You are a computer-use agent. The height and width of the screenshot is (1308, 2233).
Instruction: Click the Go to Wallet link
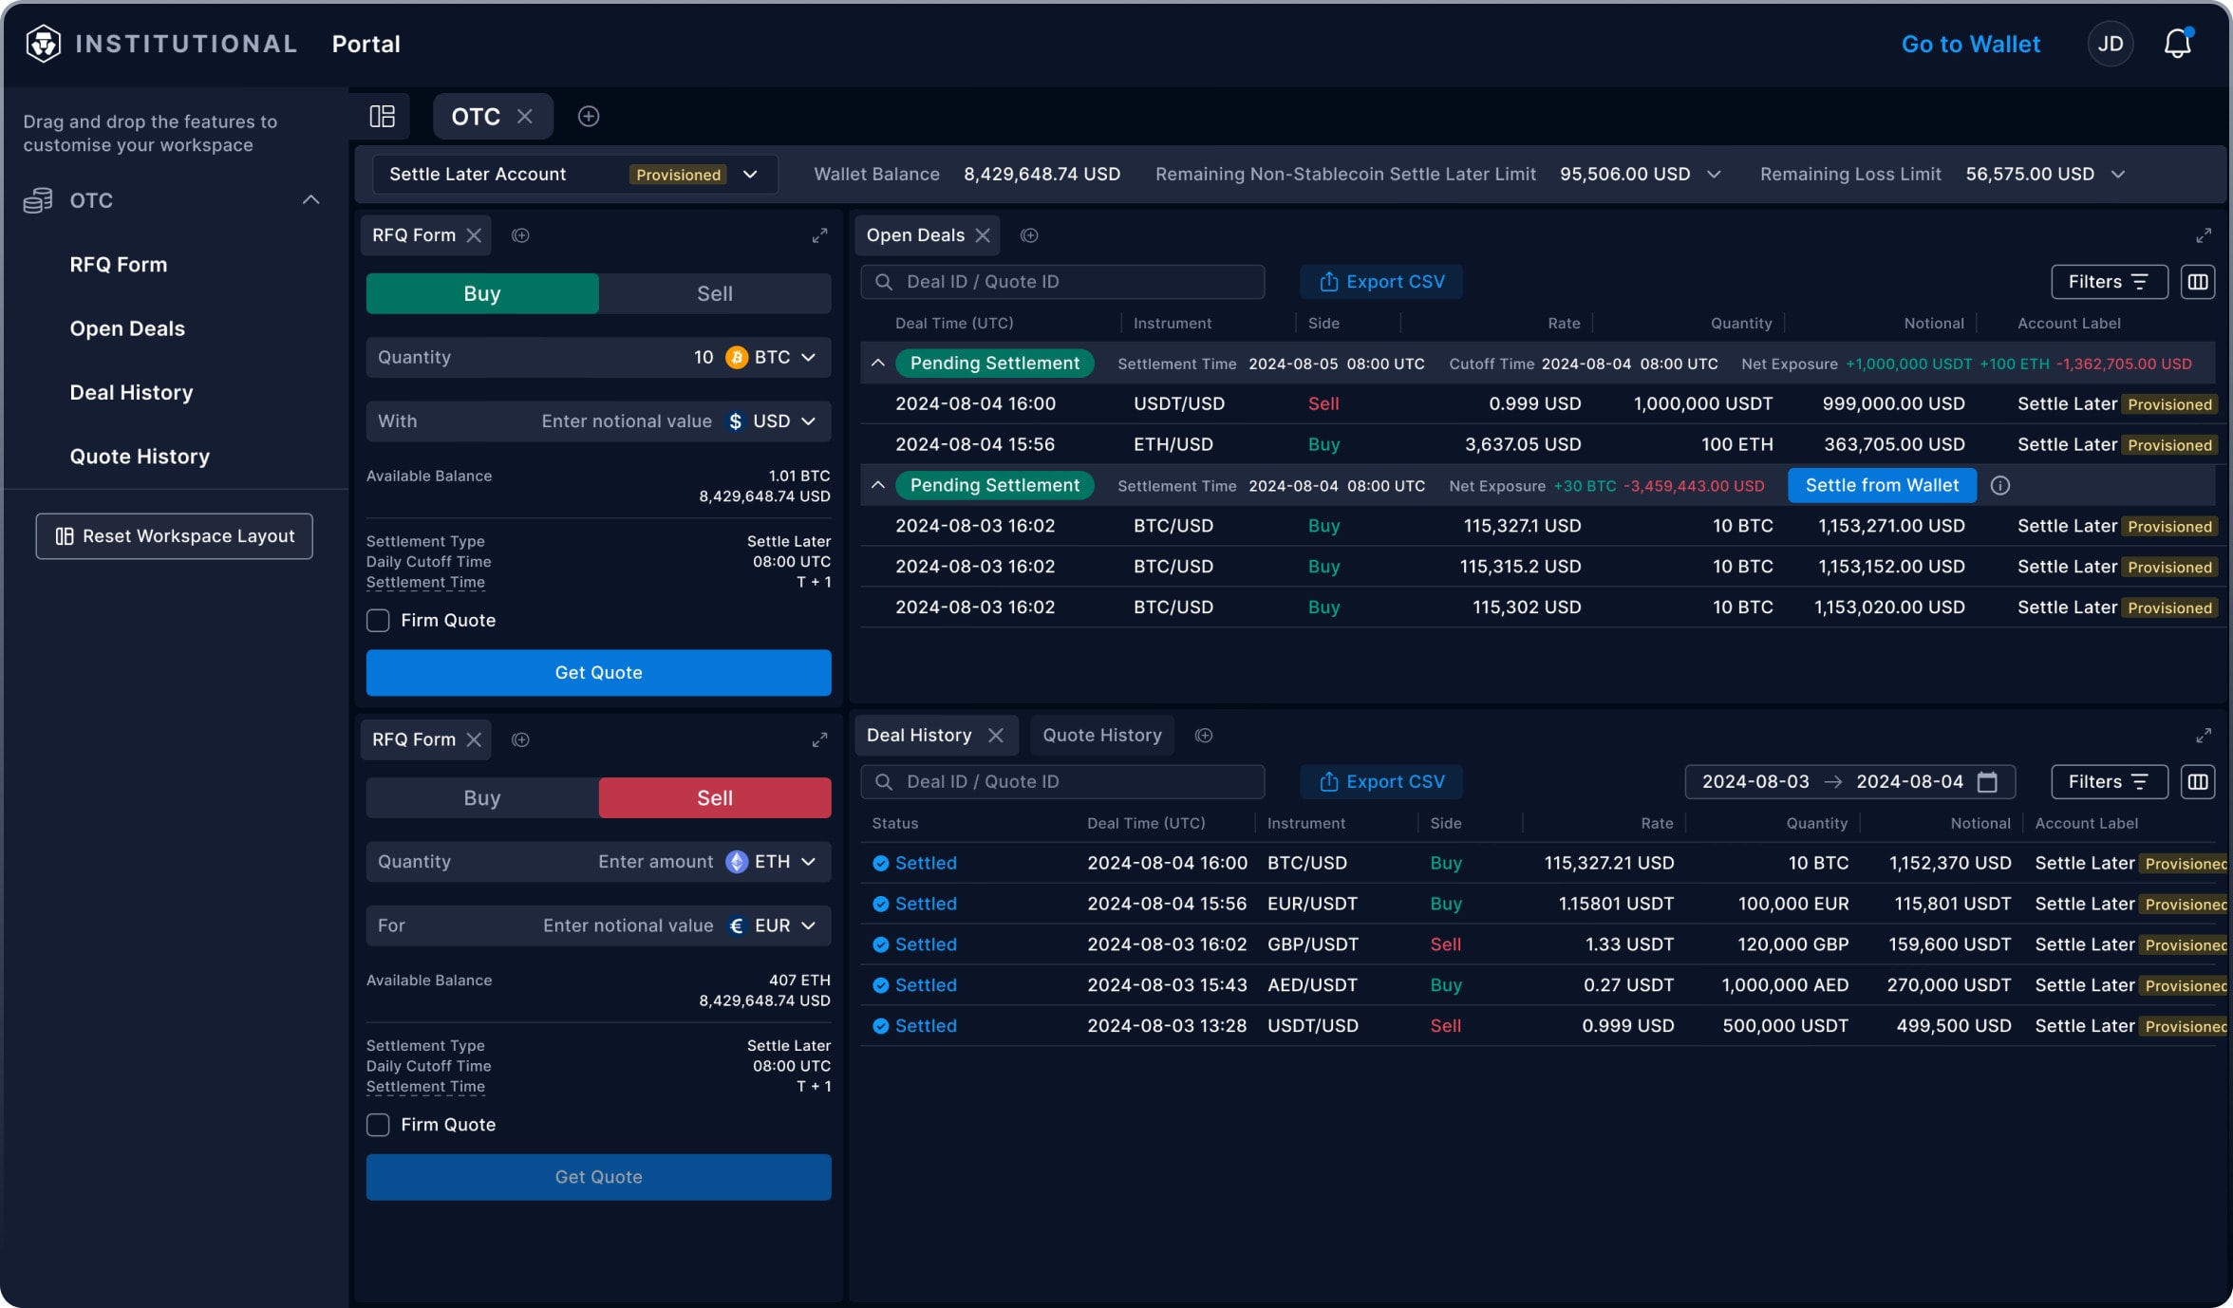point(1970,43)
